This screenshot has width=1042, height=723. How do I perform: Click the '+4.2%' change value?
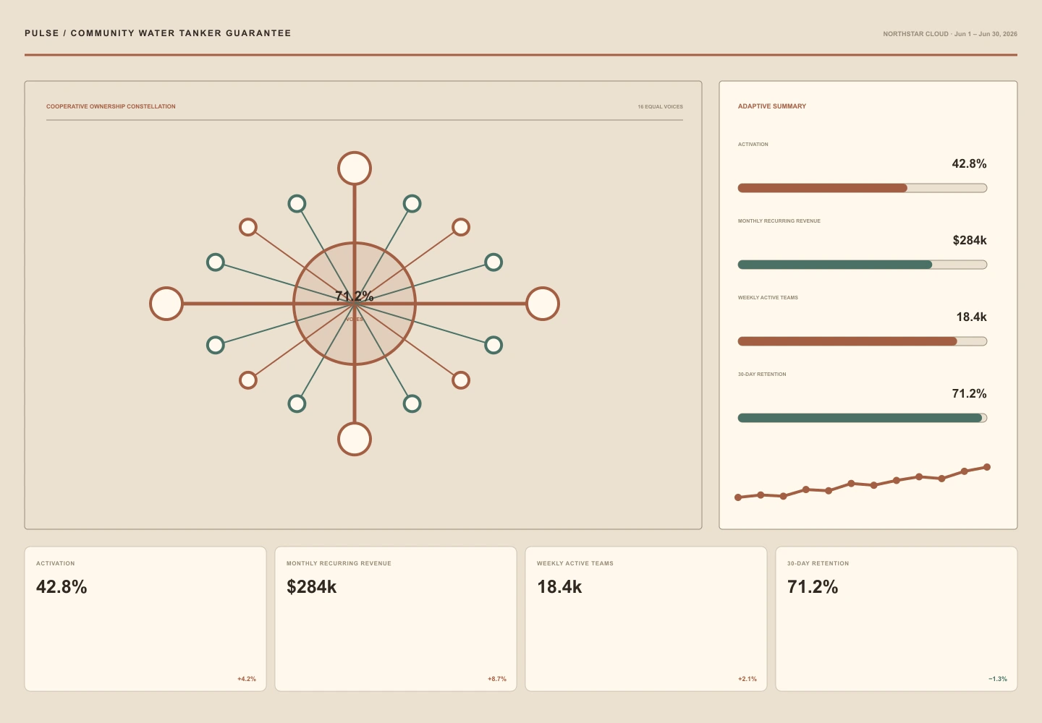247,679
